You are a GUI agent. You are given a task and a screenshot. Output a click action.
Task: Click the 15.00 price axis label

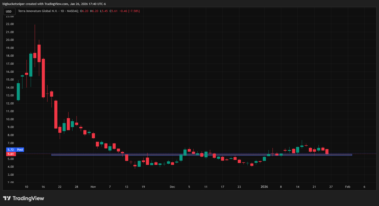[x=10, y=80]
